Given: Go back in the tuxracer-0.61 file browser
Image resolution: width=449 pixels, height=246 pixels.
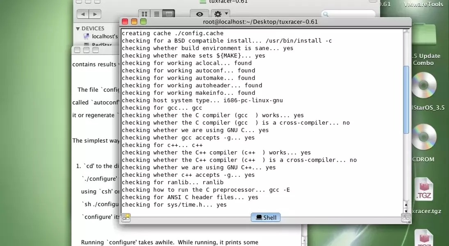Looking at the screenshot, I should (x=83, y=14).
